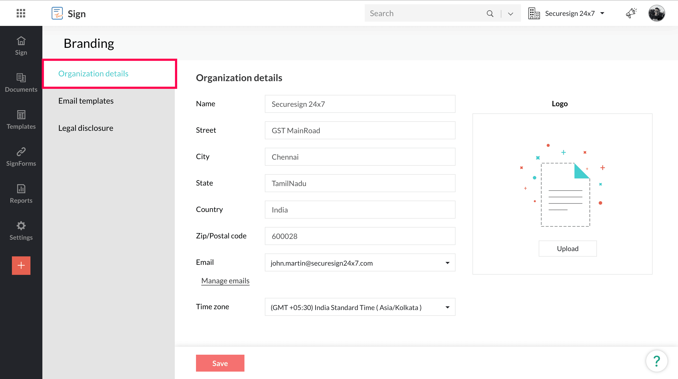The image size is (678, 379).
Task: Open Settings gear in sidebar
Action: point(21,231)
